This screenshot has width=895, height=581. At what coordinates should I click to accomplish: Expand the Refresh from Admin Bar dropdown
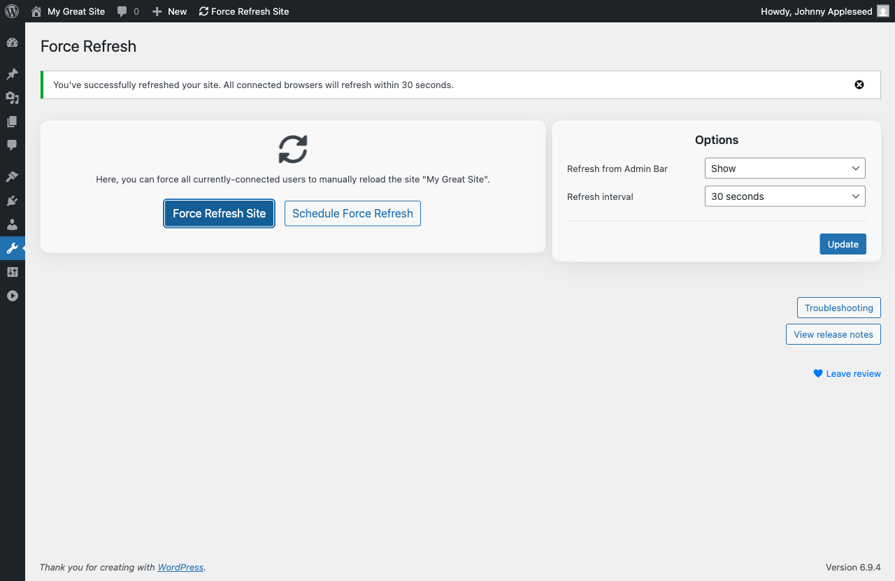coord(785,168)
